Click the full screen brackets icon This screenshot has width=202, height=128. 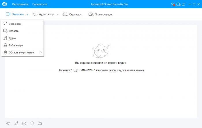(5, 24)
